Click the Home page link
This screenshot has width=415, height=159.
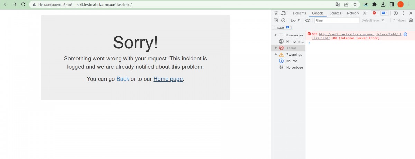[x=168, y=79]
